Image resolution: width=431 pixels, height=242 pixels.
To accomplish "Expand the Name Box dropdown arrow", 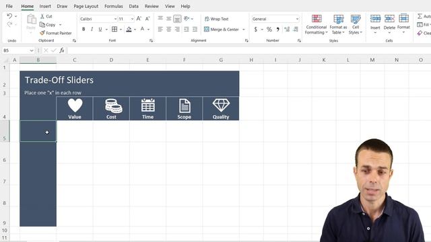I will [x=32, y=50].
